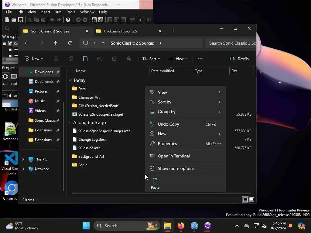Show hidden system tray icons chevron

click(x=237, y=226)
